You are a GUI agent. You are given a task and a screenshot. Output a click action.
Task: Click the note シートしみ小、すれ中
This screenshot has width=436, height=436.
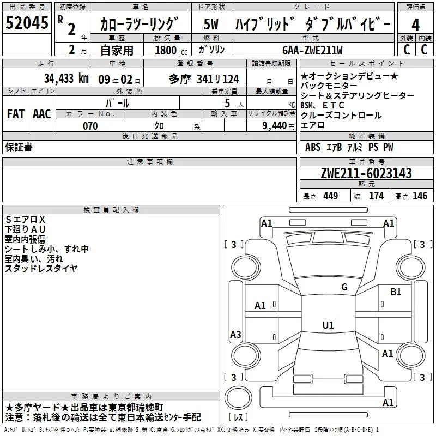(47, 249)
